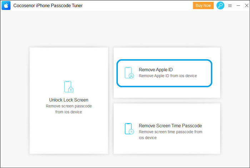
Task: Click the Buy Now button
Action: pos(203,6)
